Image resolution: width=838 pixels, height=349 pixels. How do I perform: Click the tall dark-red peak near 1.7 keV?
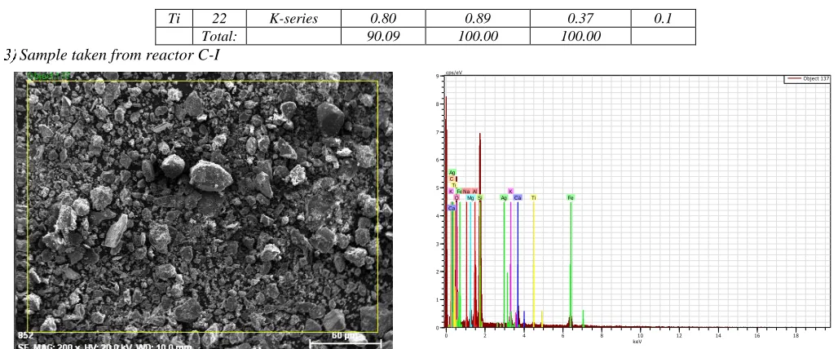pyautogui.click(x=480, y=230)
